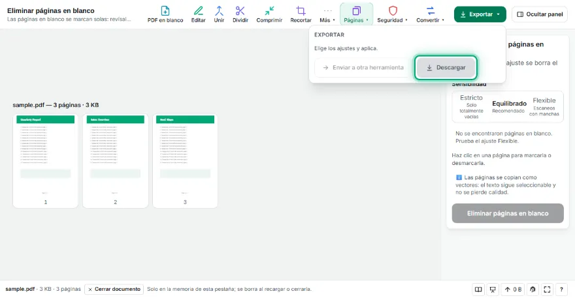Select Estricto sensitivity option
Viewport: 575px width, 298px height.
pos(471,106)
